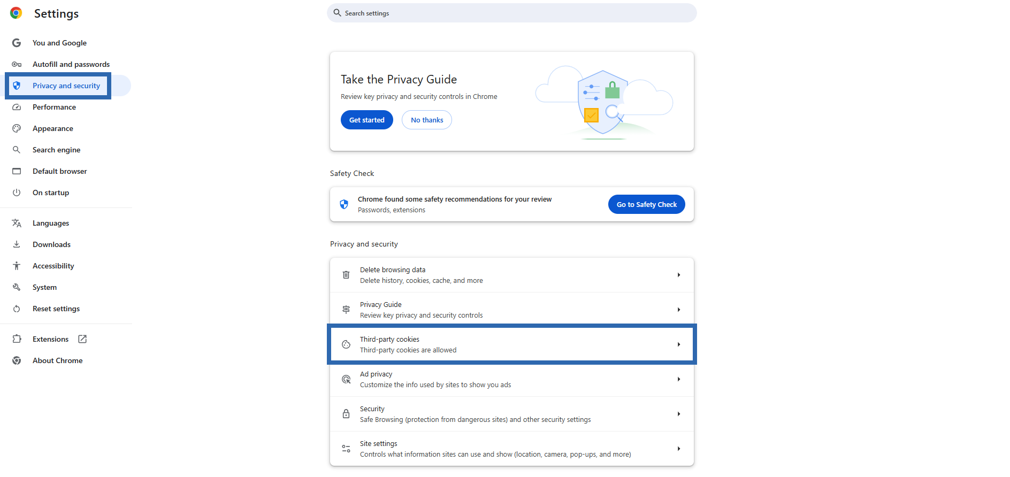Click 'Take the Privacy Guide' heading
Screen dimensions: 1010x477
click(399, 79)
